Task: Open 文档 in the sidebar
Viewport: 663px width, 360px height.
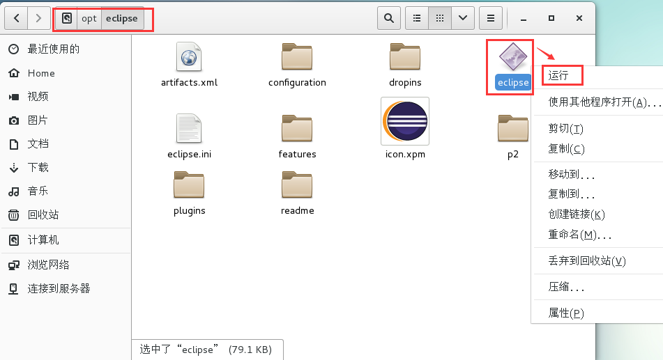Action: coord(66,143)
